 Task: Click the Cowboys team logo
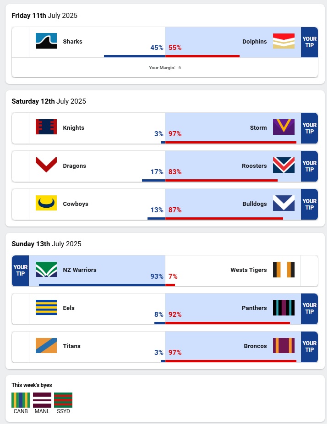coord(46,203)
